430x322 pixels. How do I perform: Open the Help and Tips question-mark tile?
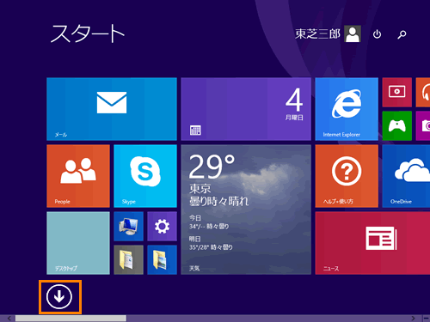pyautogui.click(x=347, y=176)
